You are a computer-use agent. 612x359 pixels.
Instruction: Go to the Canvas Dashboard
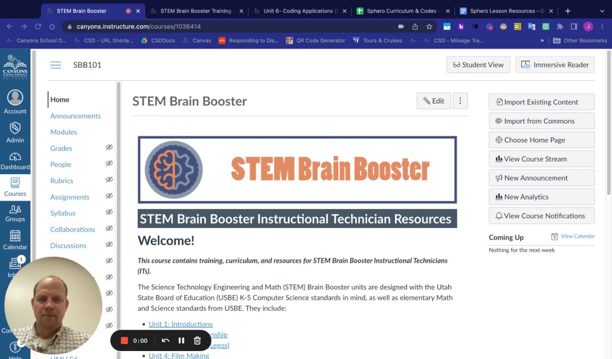point(15,161)
